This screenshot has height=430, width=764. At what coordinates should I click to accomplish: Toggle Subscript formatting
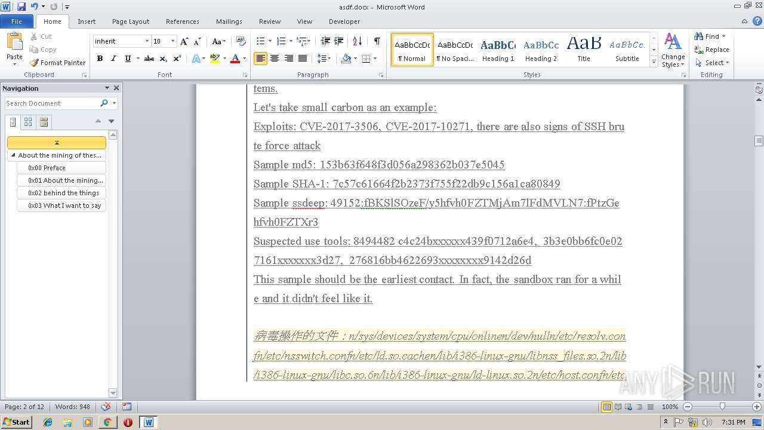[164, 59]
